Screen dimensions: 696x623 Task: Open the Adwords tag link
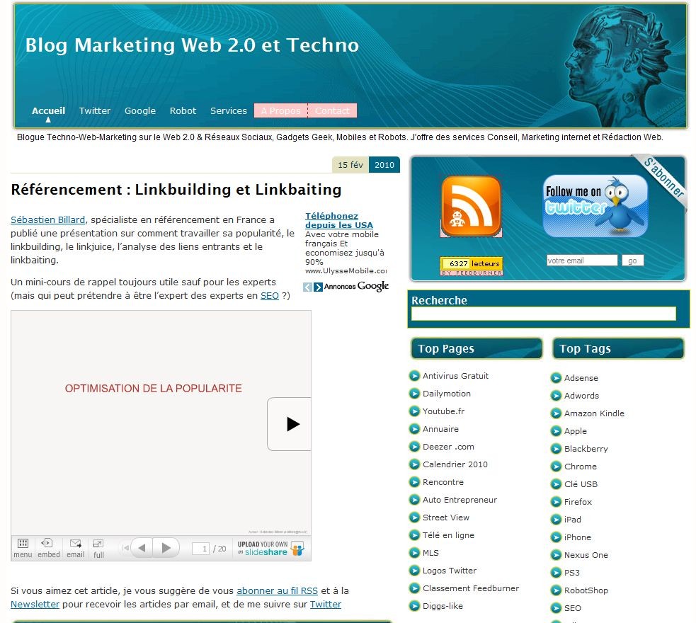[x=581, y=396]
